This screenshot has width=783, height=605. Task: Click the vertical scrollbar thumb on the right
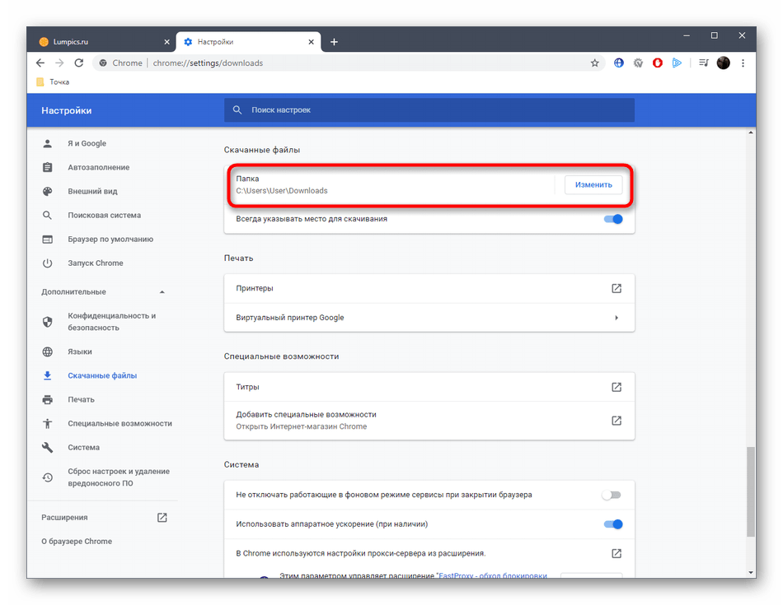click(x=750, y=491)
